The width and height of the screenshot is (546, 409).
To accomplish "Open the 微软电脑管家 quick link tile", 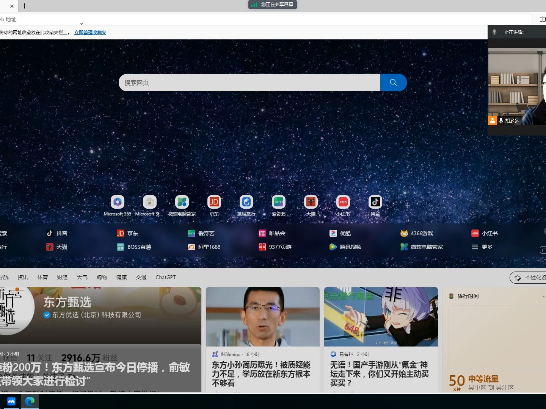I will [x=182, y=206].
